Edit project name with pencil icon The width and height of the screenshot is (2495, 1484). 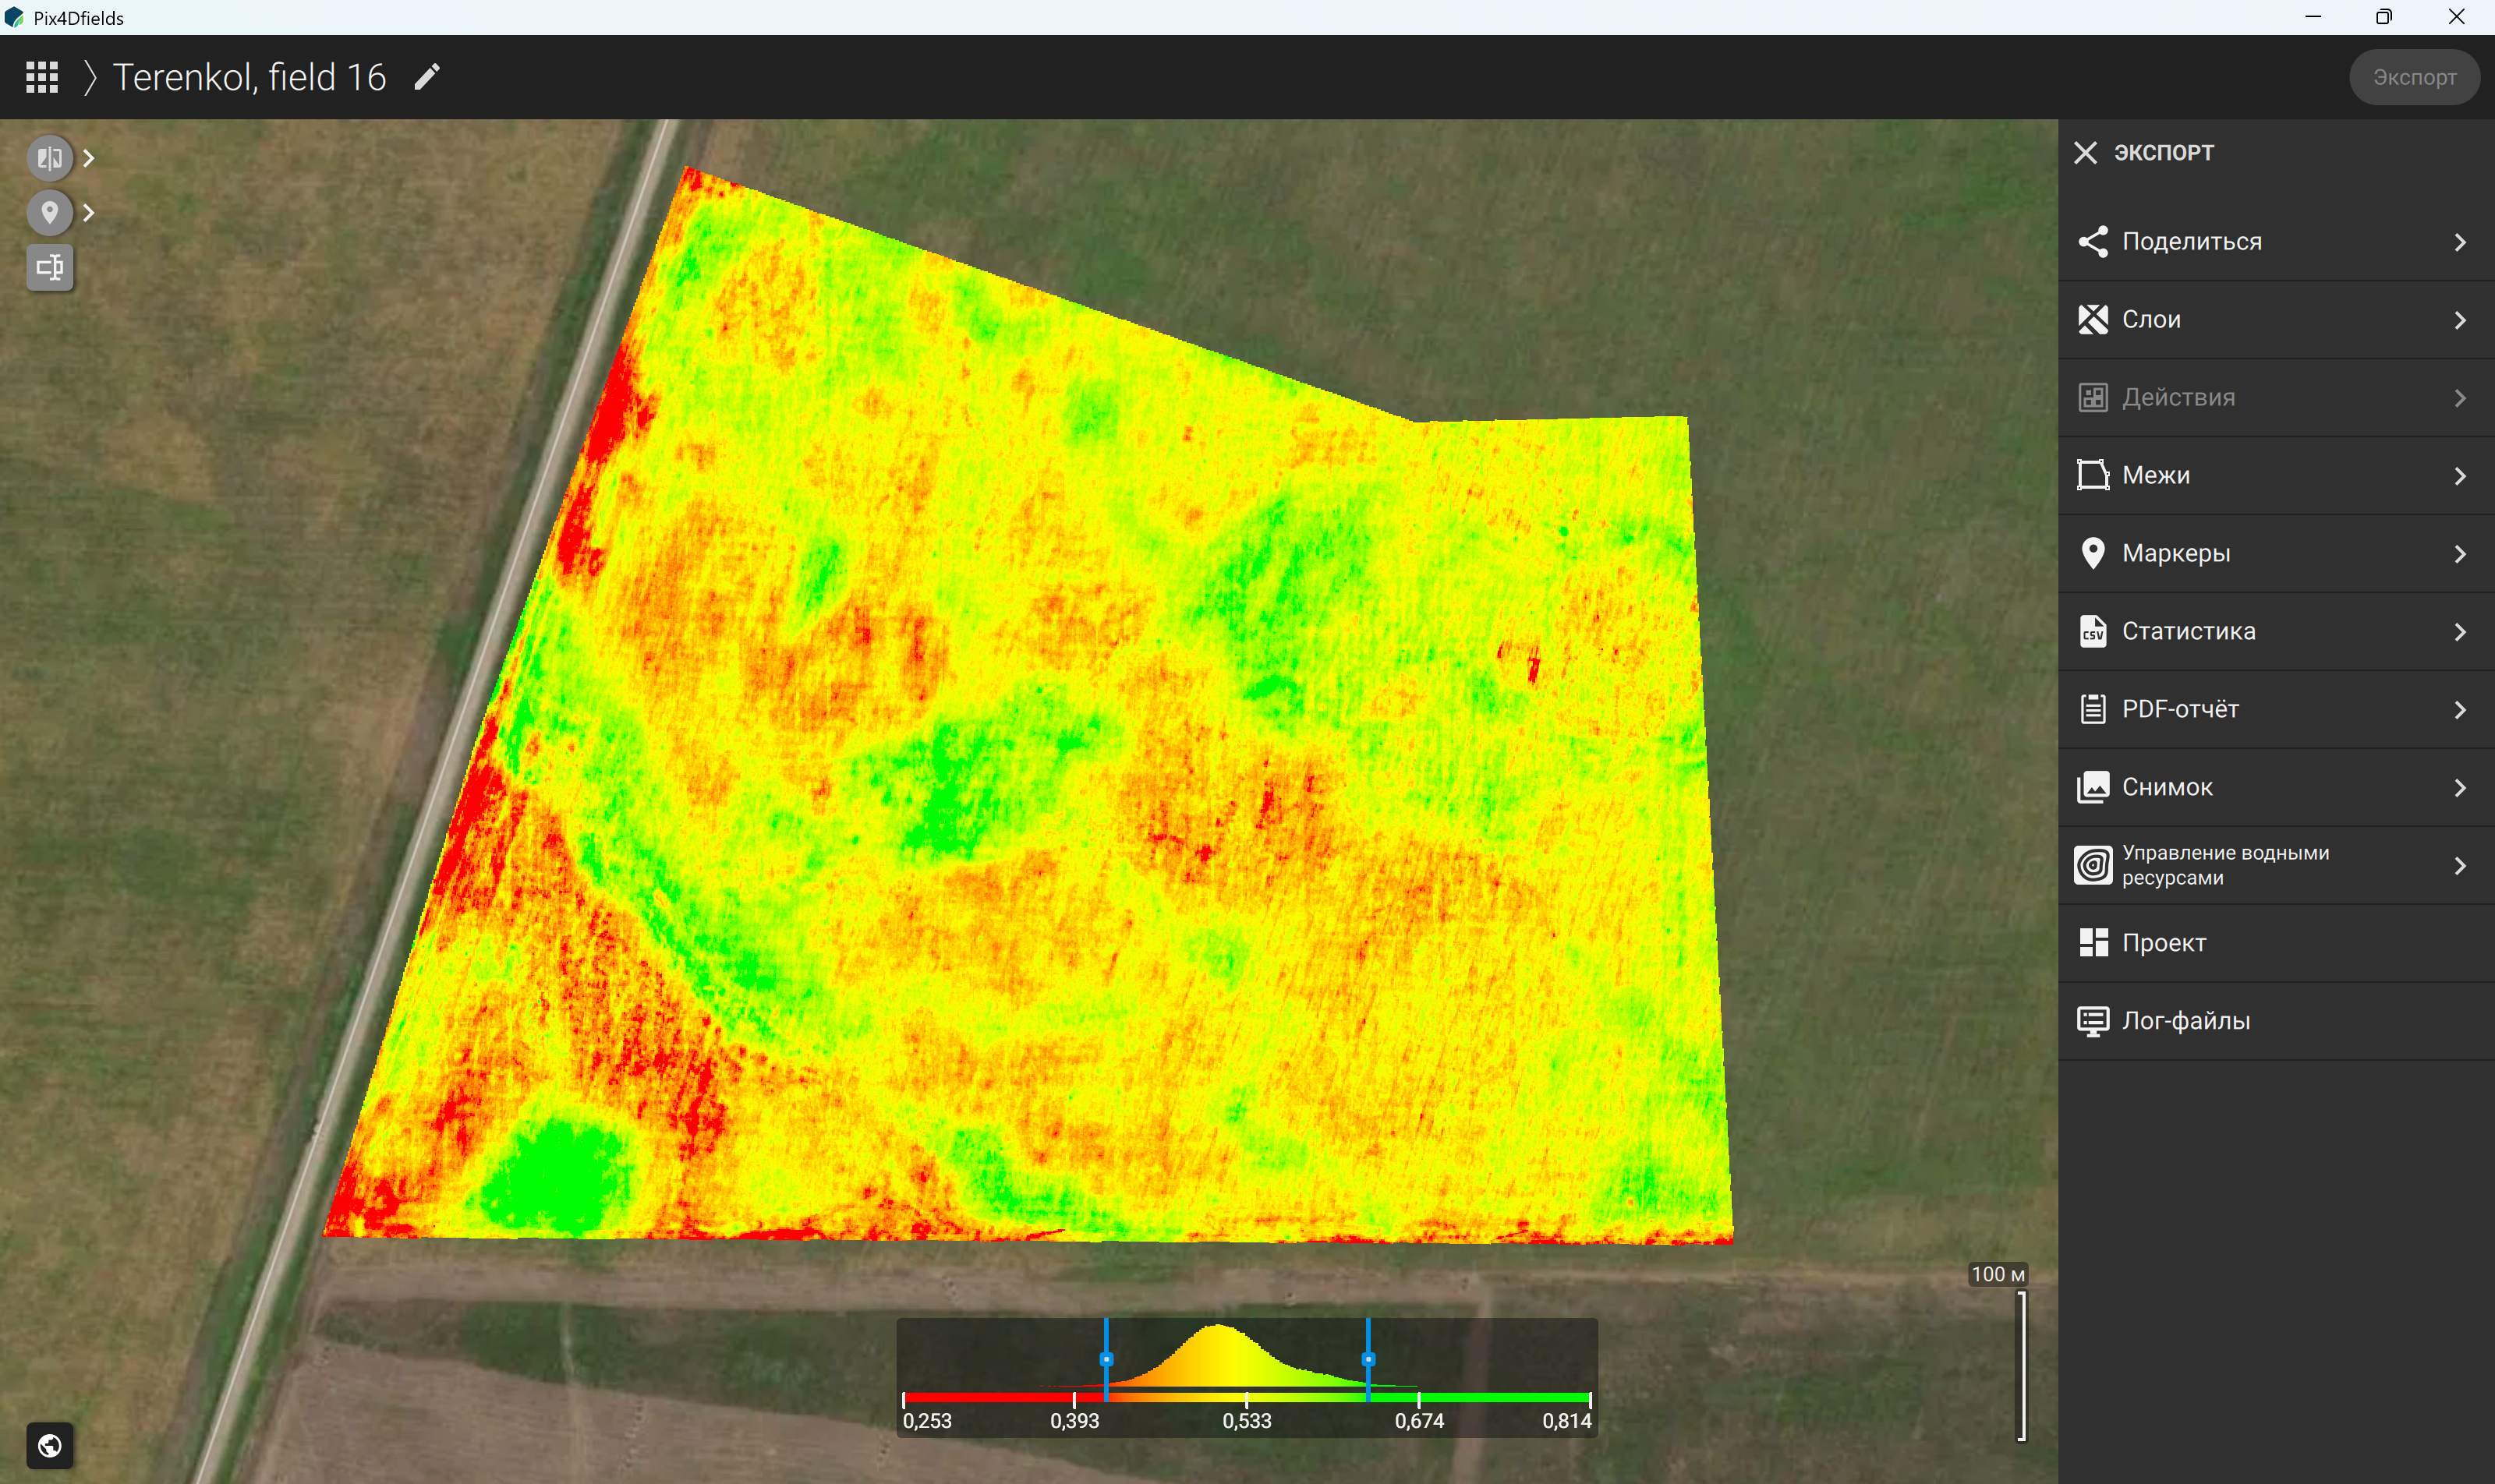click(427, 77)
